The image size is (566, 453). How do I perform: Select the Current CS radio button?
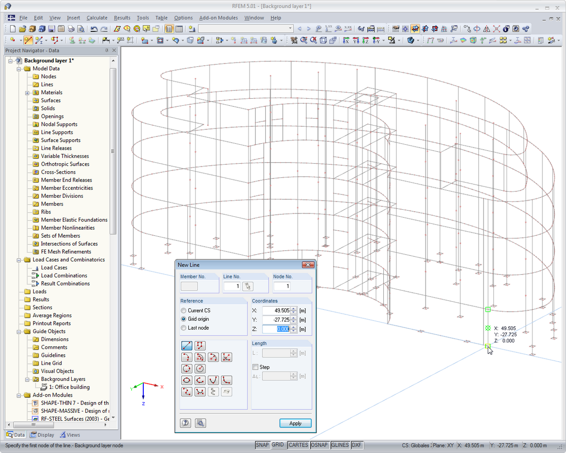[184, 310]
